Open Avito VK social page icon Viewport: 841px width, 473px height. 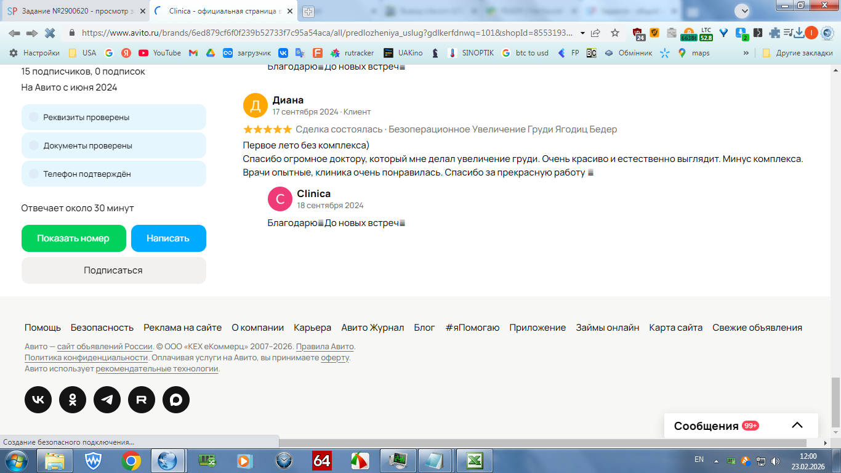(38, 400)
